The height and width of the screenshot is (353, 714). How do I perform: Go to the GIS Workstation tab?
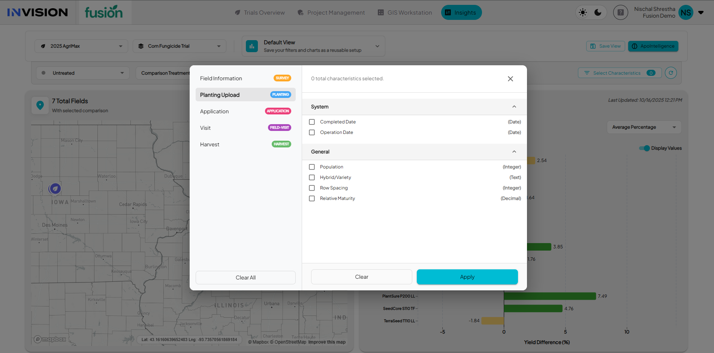click(405, 13)
